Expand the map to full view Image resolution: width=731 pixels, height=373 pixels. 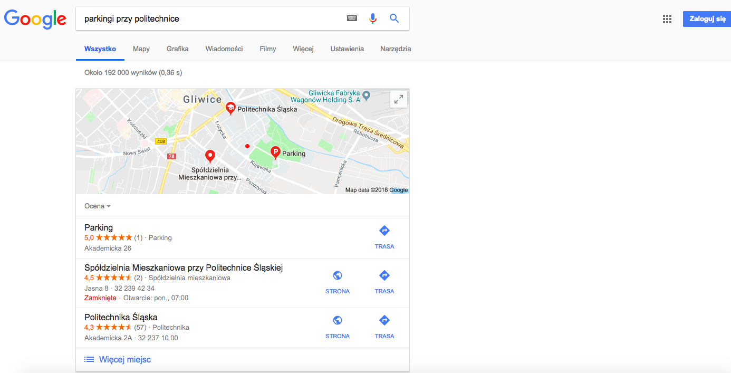[399, 99]
